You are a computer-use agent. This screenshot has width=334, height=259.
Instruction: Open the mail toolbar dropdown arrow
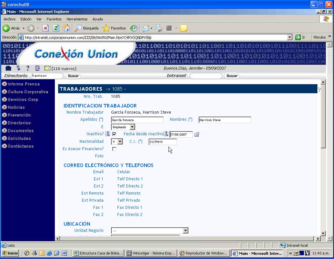152,28
